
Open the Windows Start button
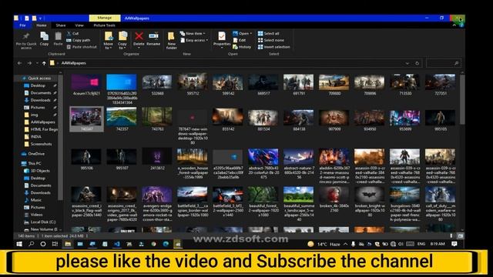[x=19, y=244]
